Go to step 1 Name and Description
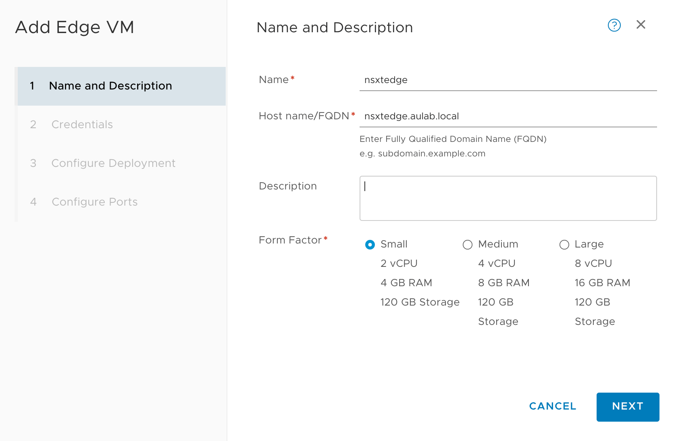This screenshot has height=441, width=674. 110,86
